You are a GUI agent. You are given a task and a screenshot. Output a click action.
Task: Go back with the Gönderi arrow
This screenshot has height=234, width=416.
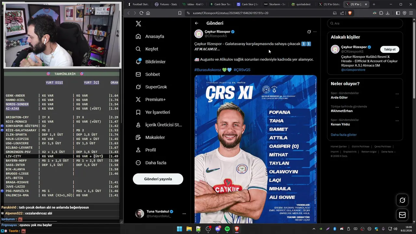(197, 23)
